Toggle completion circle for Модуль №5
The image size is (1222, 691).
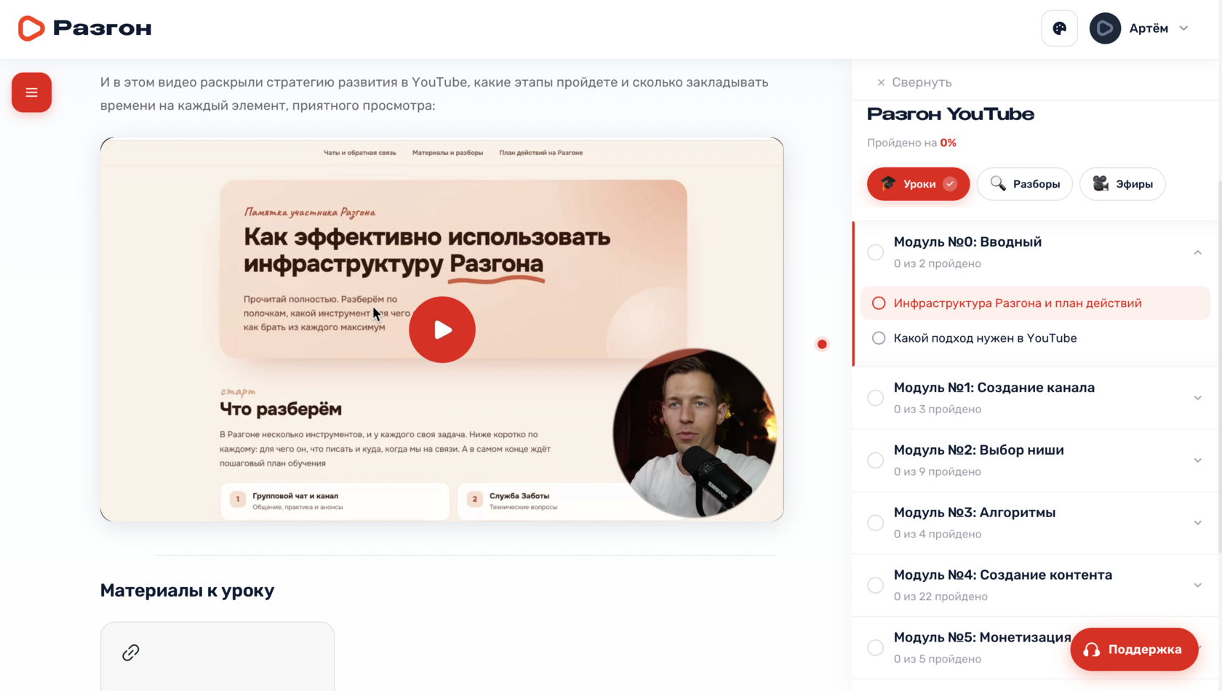pyautogui.click(x=875, y=648)
